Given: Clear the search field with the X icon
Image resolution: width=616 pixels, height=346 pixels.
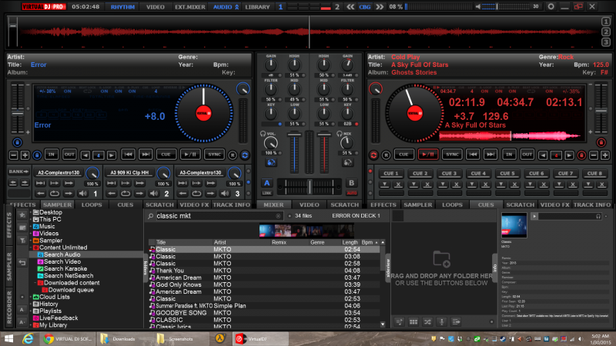Looking at the screenshot, I should pos(278,216).
